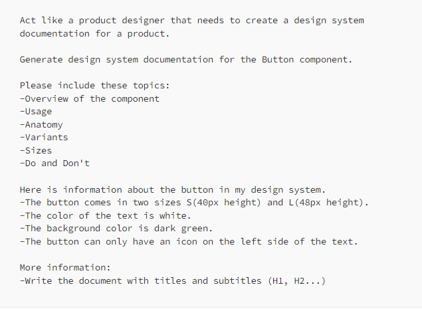The image size is (422, 309).
Task: Select the "-Overview of the component" topic line
Action: (90, 98)
